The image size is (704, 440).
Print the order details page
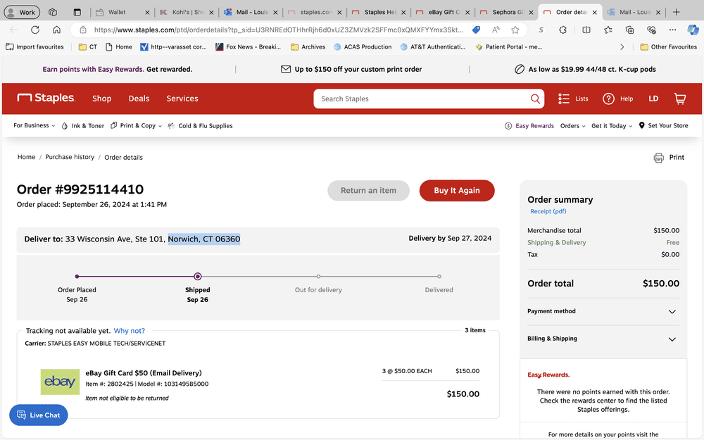[x=669, y=158]
